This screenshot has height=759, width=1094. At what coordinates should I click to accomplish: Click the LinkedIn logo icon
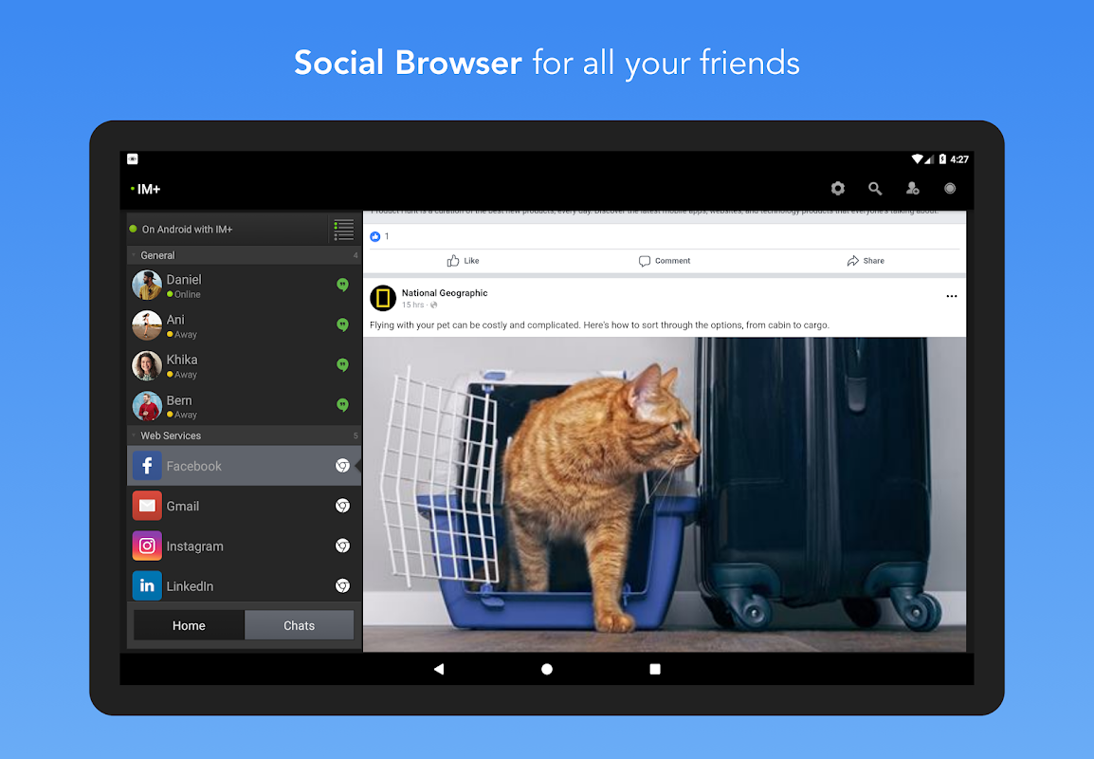pos(147,585)
